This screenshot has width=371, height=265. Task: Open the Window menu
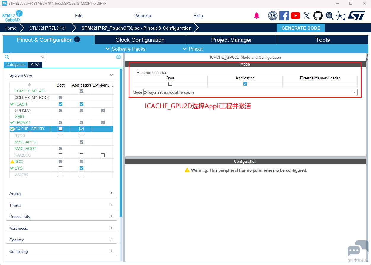click(143, 16)
